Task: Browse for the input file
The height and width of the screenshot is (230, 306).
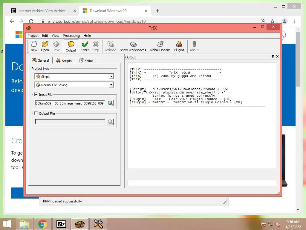Action: [x=110, y=103]
